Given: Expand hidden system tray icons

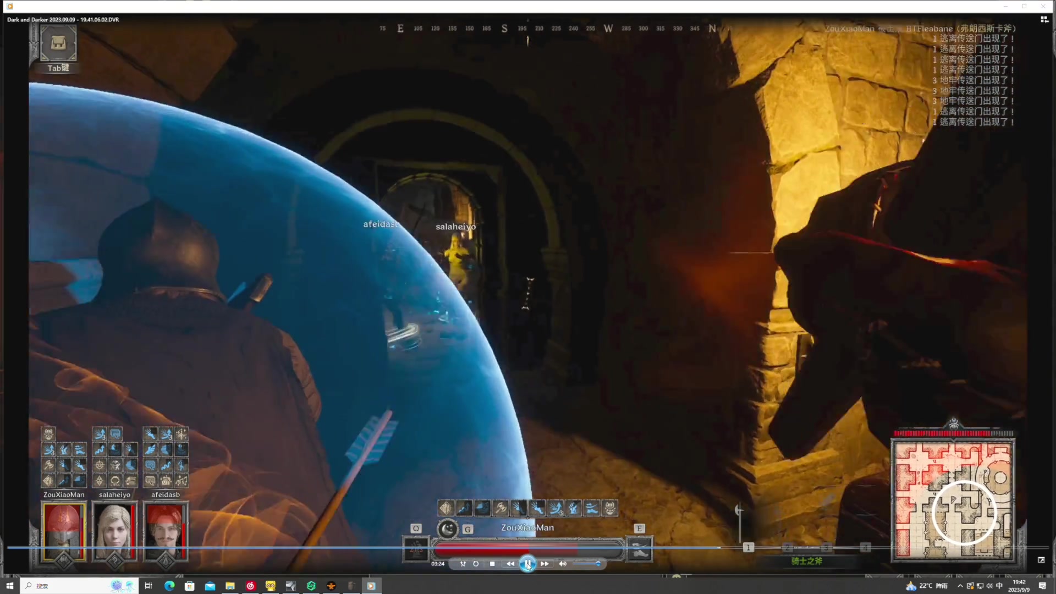Looking at the screenshot, I should 960,586.
